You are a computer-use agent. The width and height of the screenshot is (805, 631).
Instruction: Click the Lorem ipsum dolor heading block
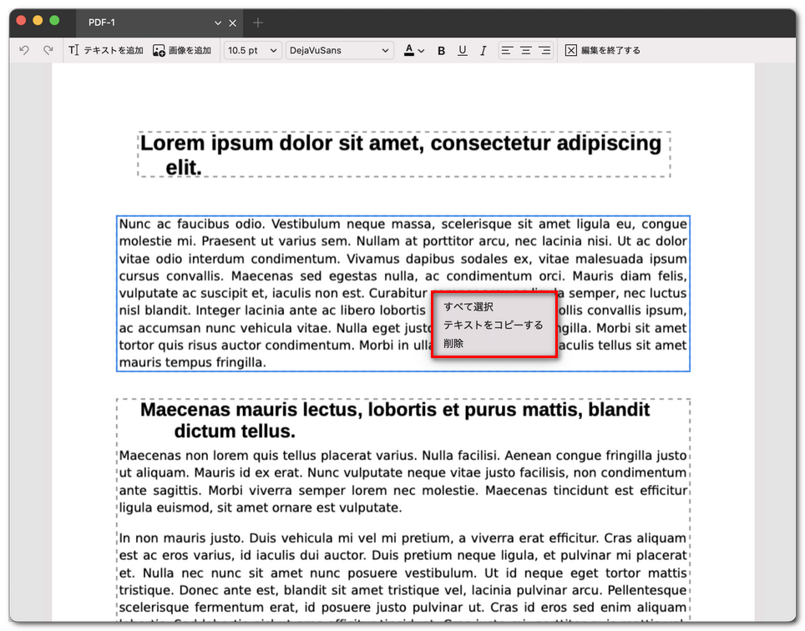(x=404, y=154)
